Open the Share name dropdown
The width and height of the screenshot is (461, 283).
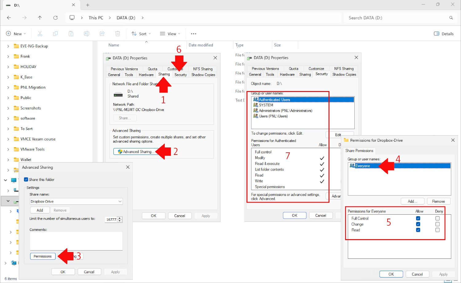click(120, 201)
